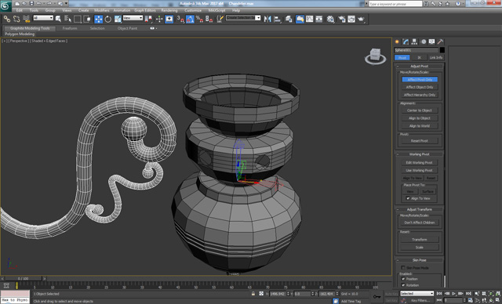Select the Link Info hierarchy button
The height and width of the screenshot is (304, 502).
click(x=436, y=57)
